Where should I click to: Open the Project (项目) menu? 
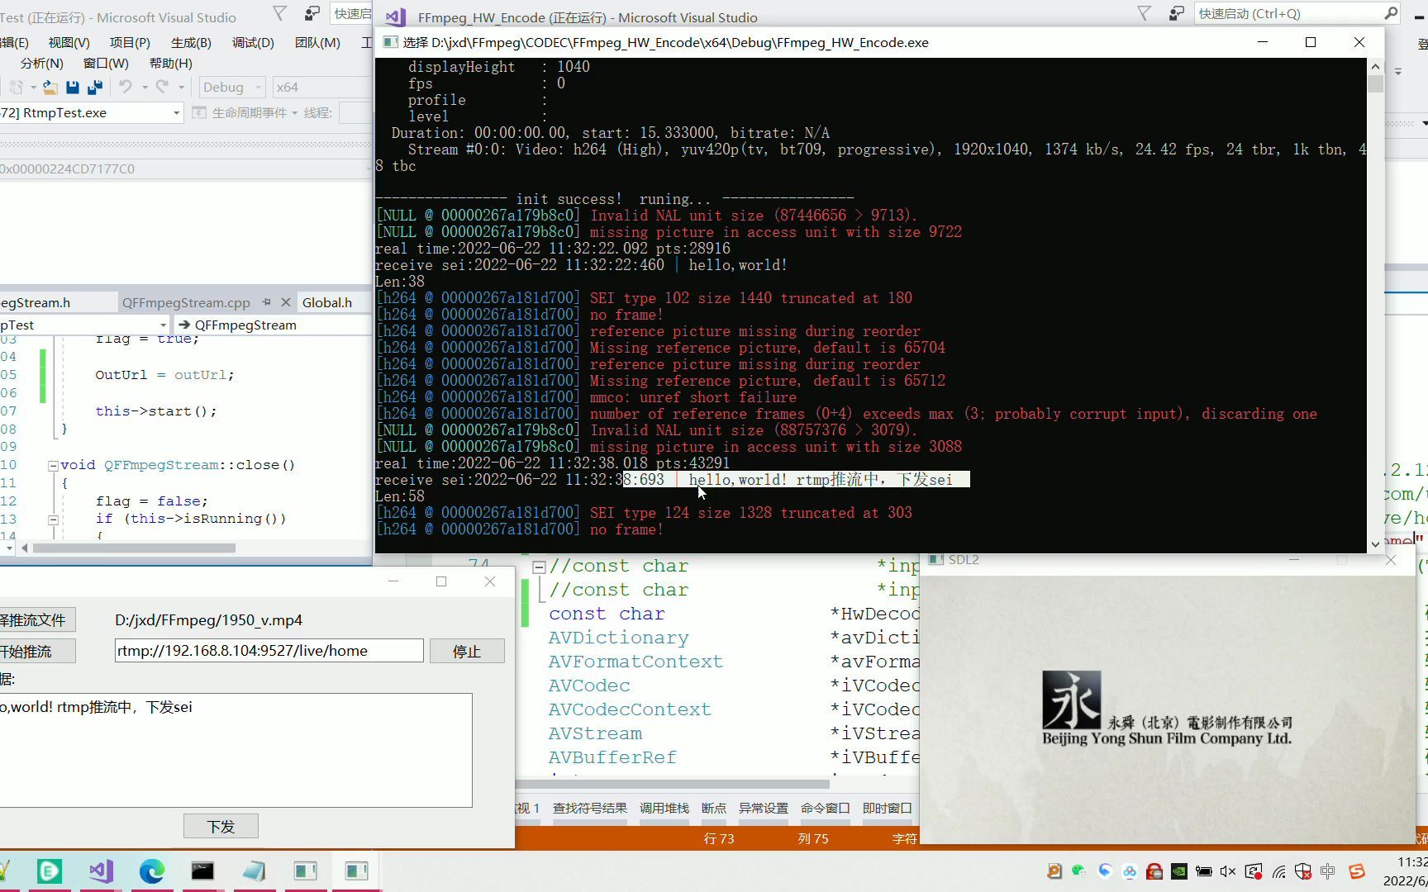point(130,42)
